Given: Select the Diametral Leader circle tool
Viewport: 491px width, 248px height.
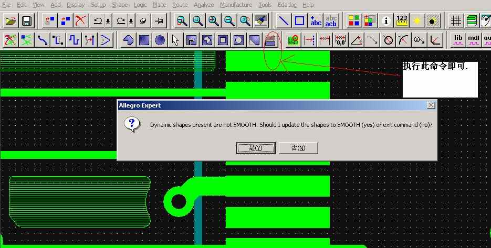Looking at the screenshot, I should pyautogui.click(x=388, y=40).
